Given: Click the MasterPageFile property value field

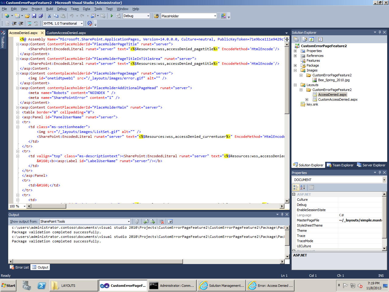Looking at the screenshot, I should tap(360, 220).
